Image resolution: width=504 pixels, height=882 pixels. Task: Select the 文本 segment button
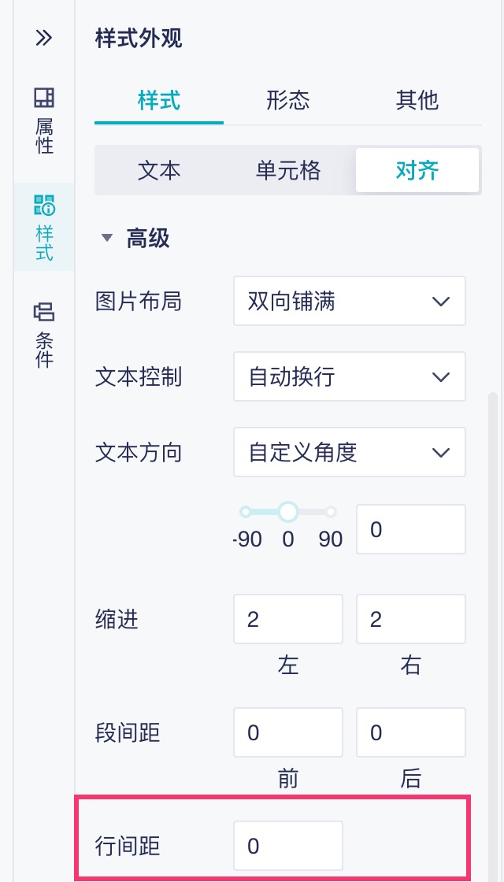click(159, 170)
